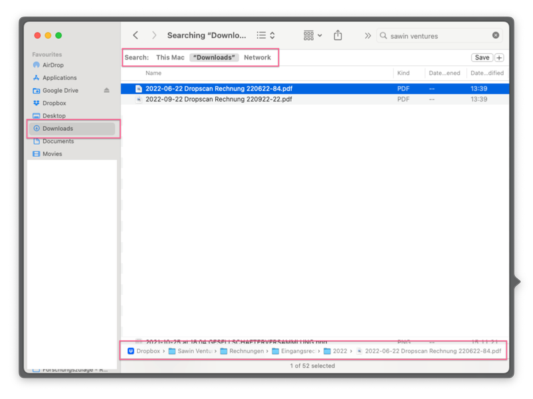Set search scope to This Mac
The height and width of the screenshot is (399, 533).
(170, 58)
